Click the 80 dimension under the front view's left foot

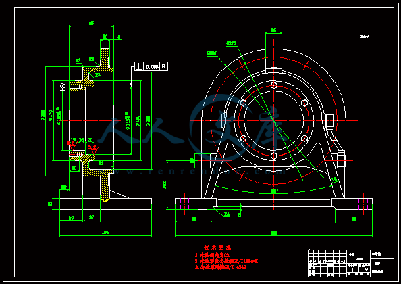(x=194, y=219)
